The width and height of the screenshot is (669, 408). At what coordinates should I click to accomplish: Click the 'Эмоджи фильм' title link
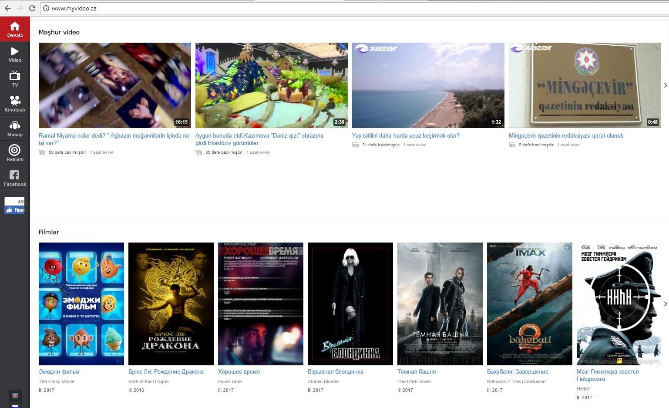pos(59,371)
